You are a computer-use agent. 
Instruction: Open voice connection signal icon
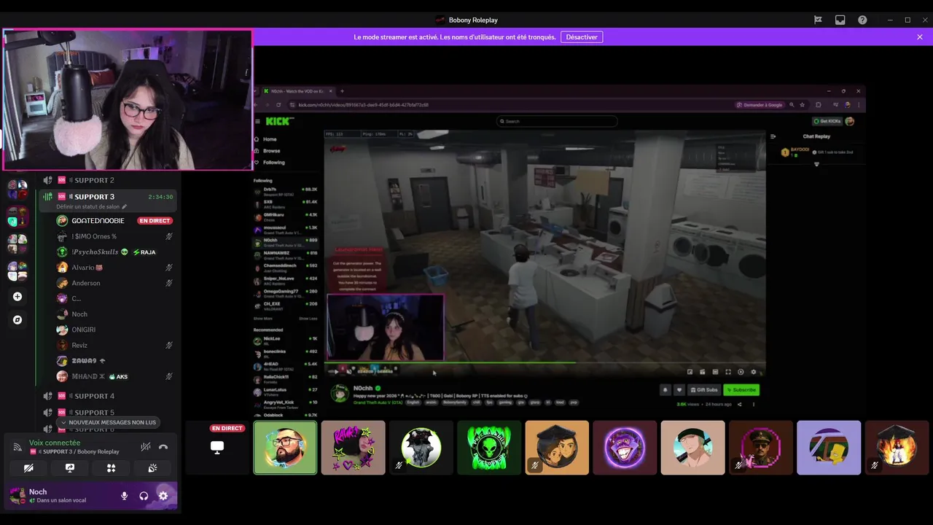point(17,447)
